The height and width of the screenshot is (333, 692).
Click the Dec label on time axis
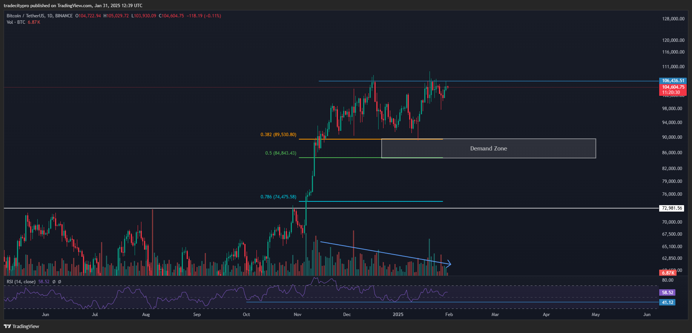click(x=347, y=315)
